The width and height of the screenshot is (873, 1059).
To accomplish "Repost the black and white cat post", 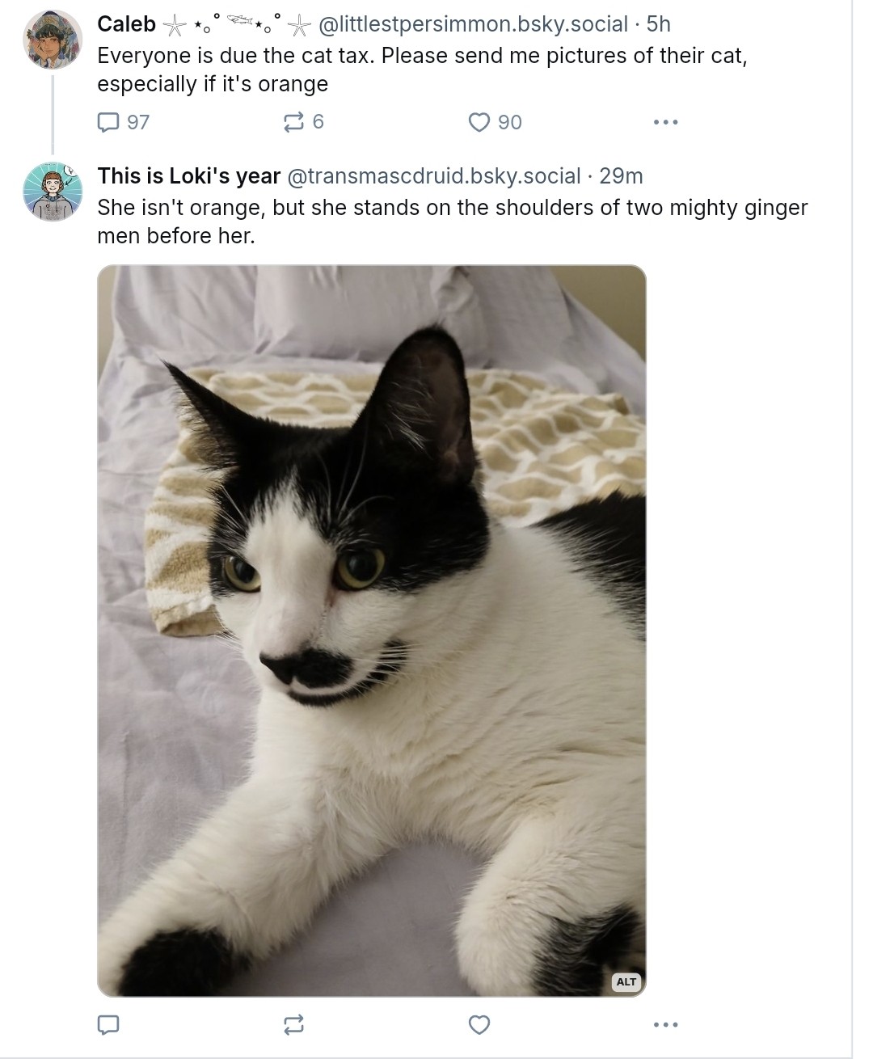I will pos(293,1025).
